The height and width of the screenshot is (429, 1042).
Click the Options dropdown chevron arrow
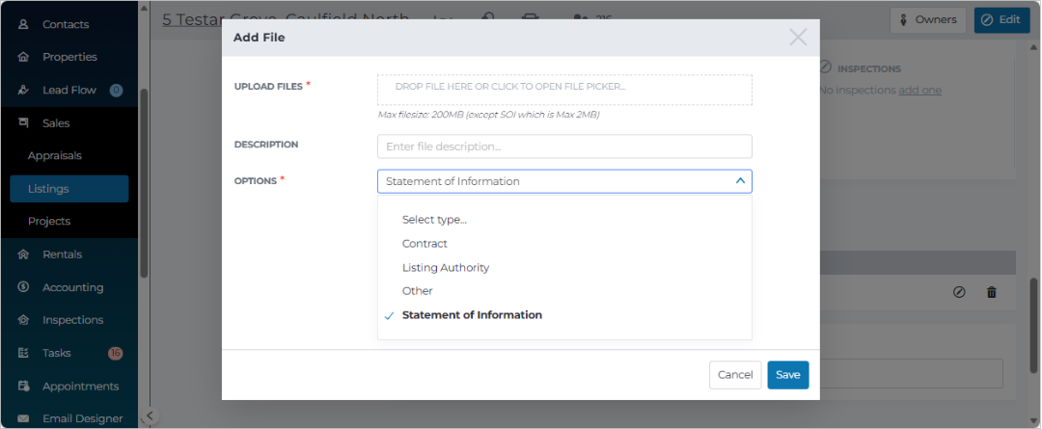click(740, 180)
